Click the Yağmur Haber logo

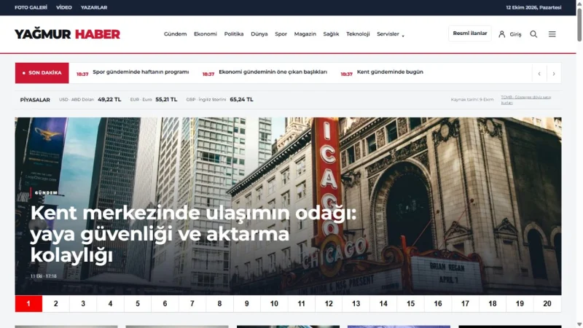coord(67,34)
